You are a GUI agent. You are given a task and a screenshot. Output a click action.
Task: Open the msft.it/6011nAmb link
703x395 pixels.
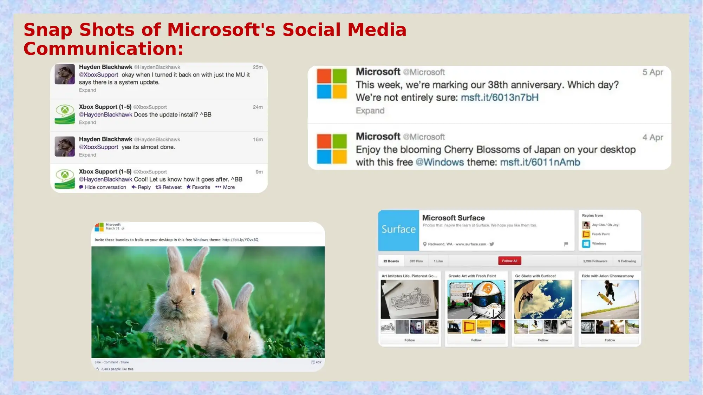click(x=540, y=162)
